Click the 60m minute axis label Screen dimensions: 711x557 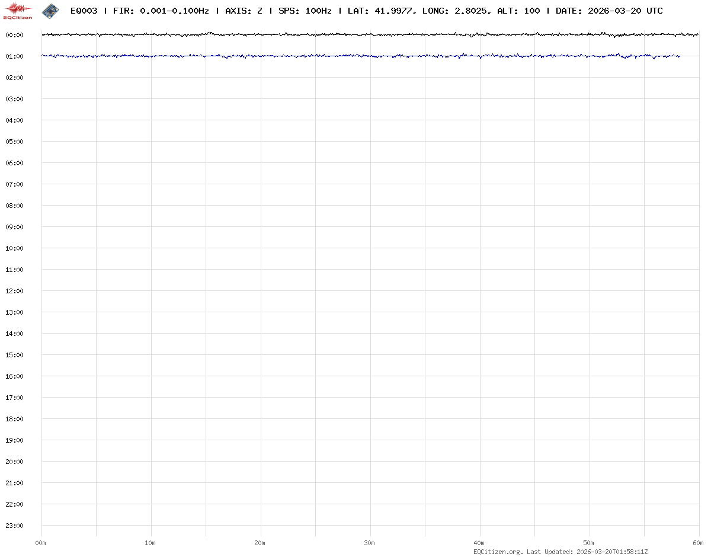tap(699, 543)
